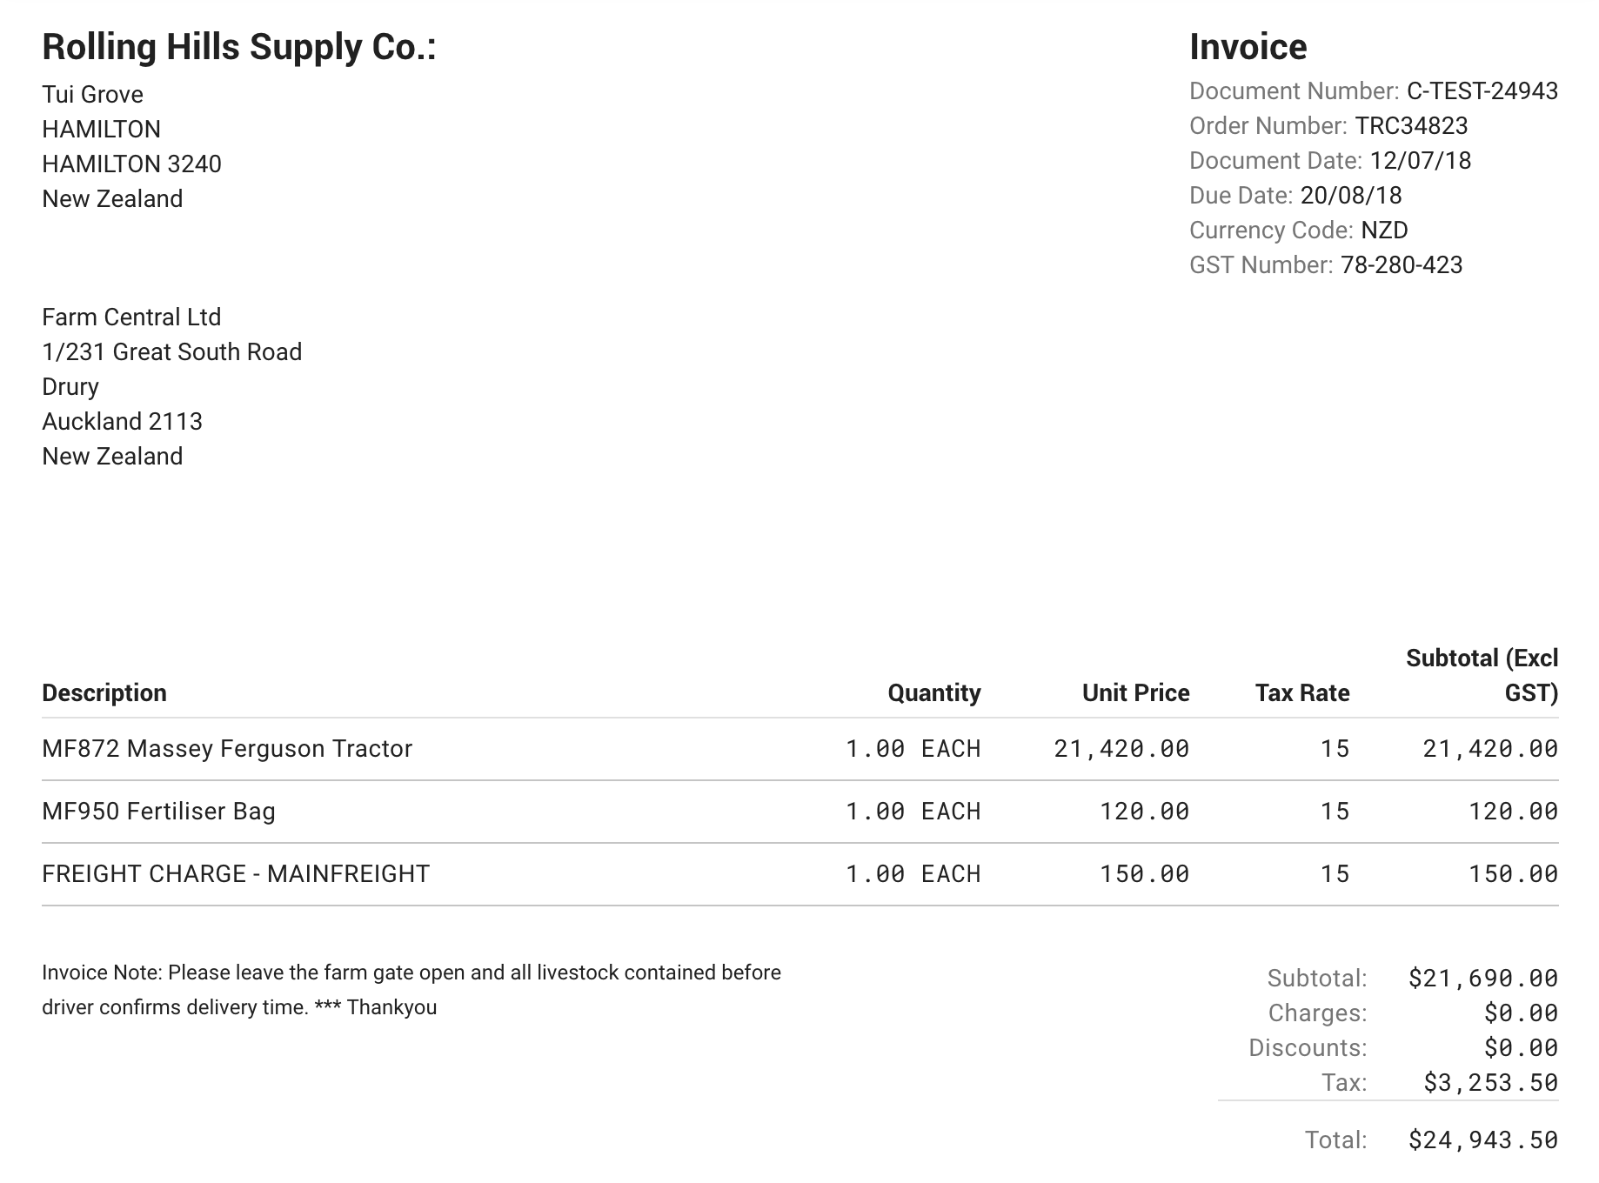Select GST number 78-280-423
This screenshot has height=1183, width=1599.
[1401, 265]
